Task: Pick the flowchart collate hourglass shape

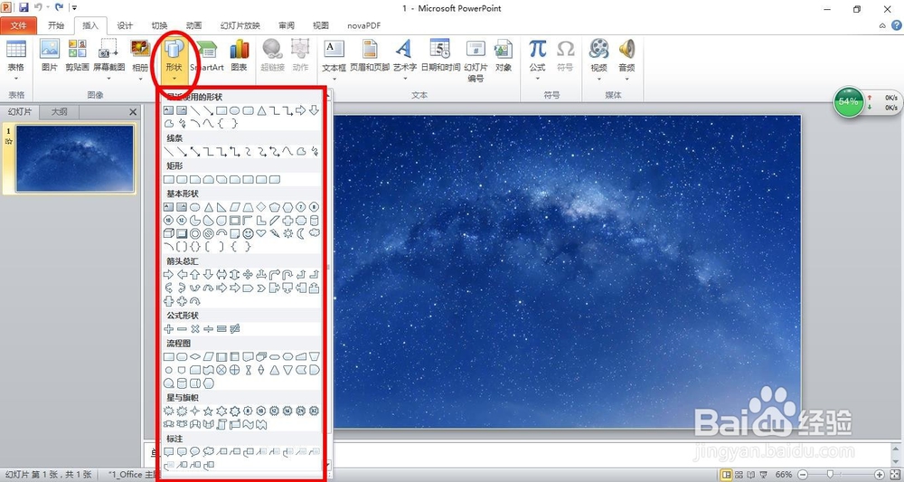Action: [249, 370]
